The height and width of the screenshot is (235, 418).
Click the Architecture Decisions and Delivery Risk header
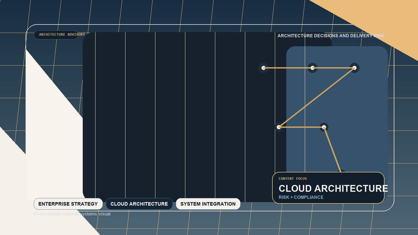coord(331,36)
